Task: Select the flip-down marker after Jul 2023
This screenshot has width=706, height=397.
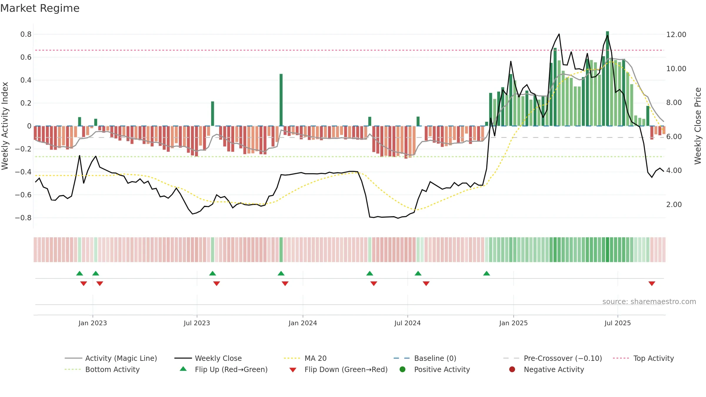Action: [x=217, y=283]
